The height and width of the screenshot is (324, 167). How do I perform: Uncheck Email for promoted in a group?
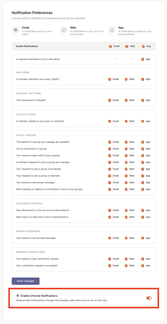tap(110, 149)
